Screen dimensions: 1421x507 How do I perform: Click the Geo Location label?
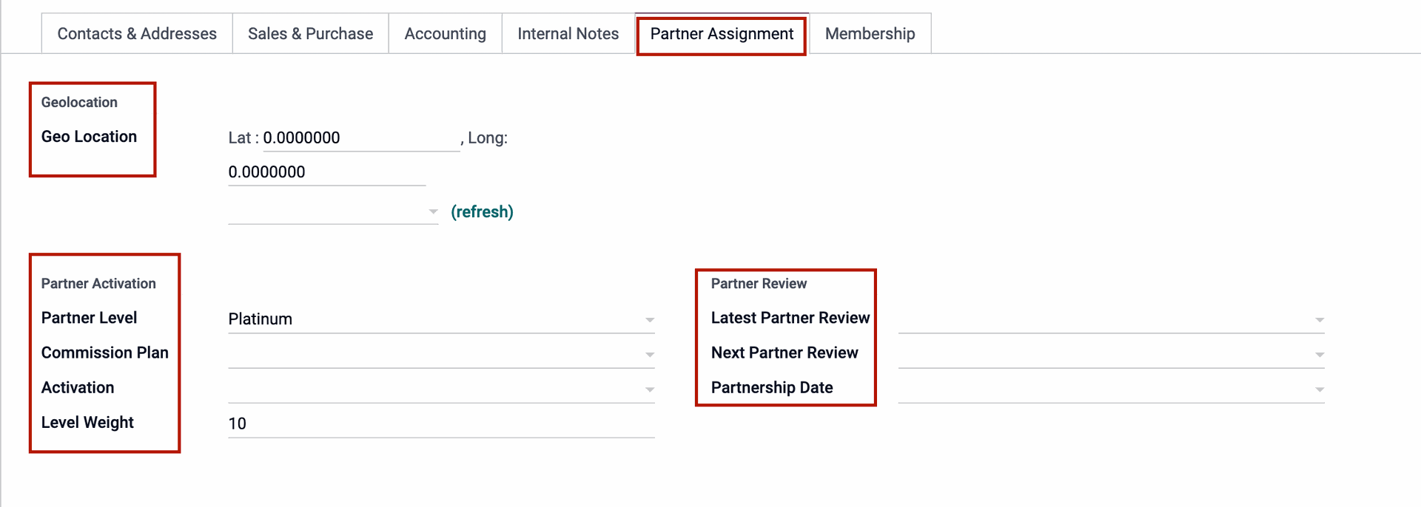coord(89,137)
